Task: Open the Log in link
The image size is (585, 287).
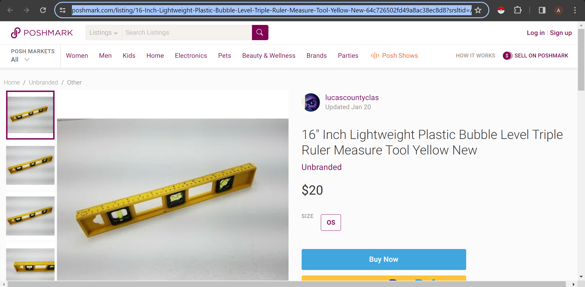Action: click(536, 33)
